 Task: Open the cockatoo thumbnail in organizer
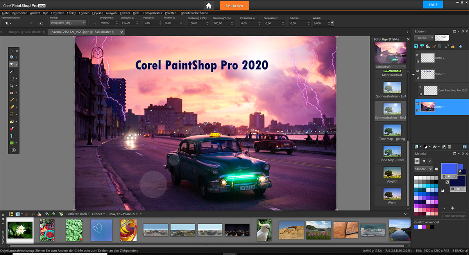click(x=264, y=230)
